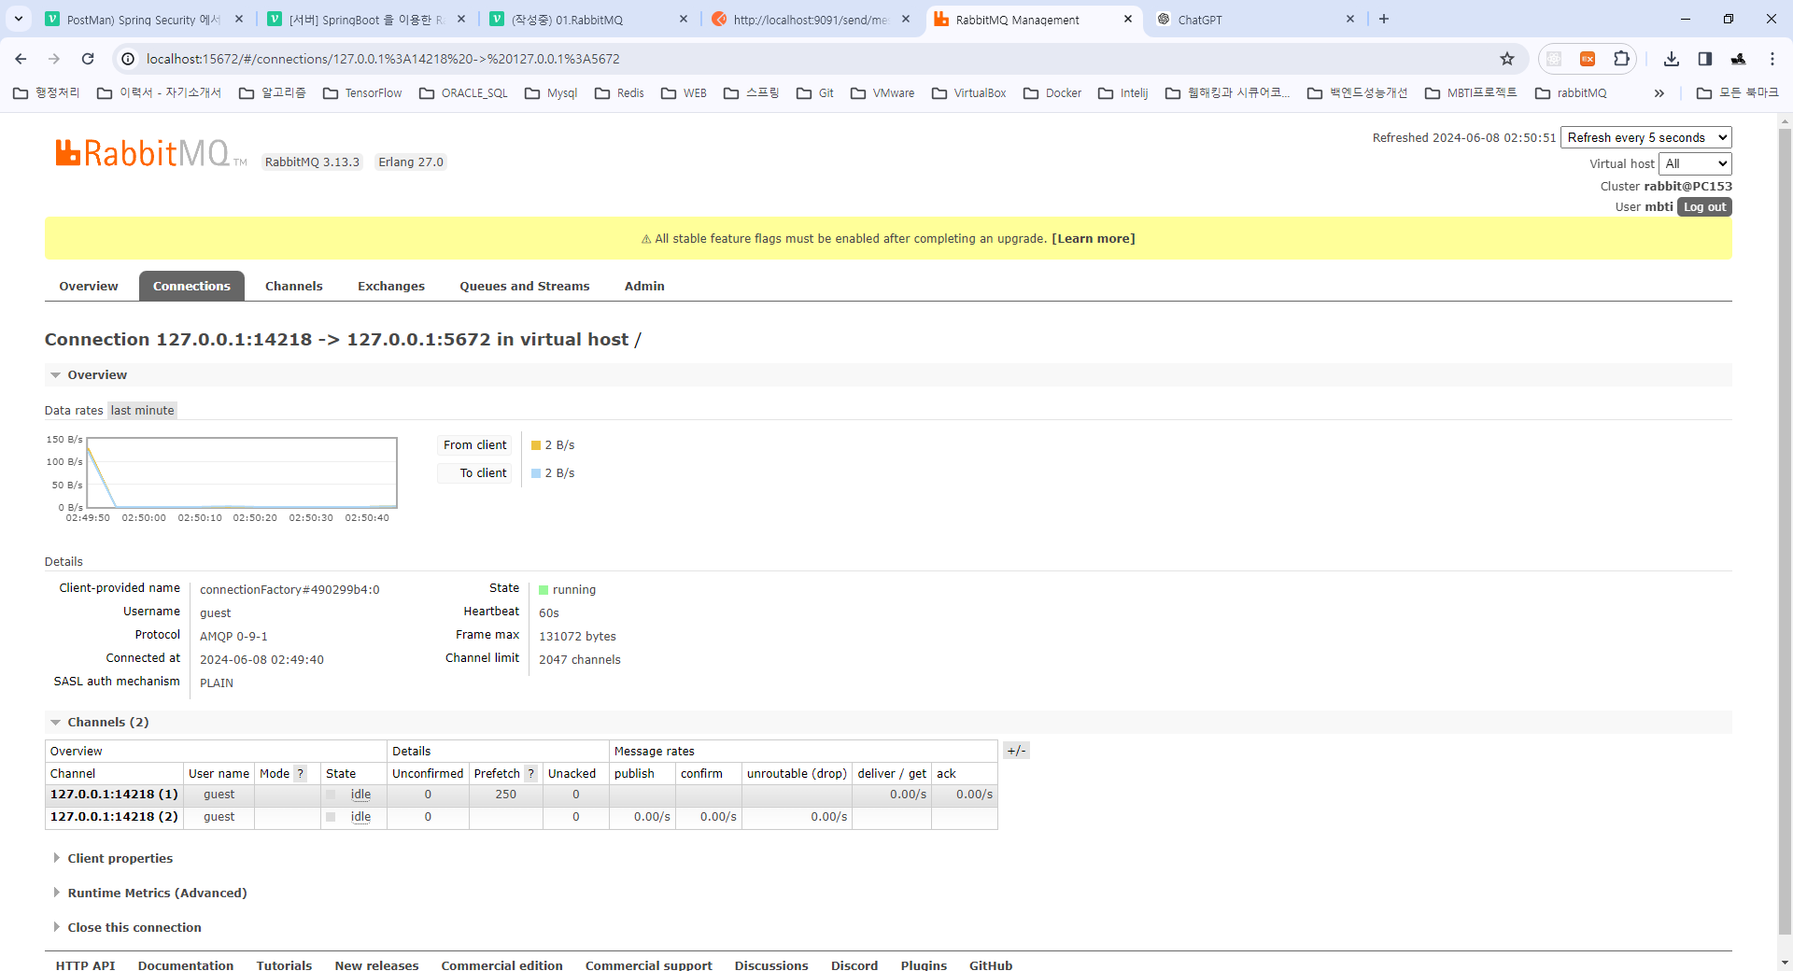The height and width of the screenshot is (971, 1793).
Task: Click the blue To client legend swatch
Action: click(x=536, y=473)
